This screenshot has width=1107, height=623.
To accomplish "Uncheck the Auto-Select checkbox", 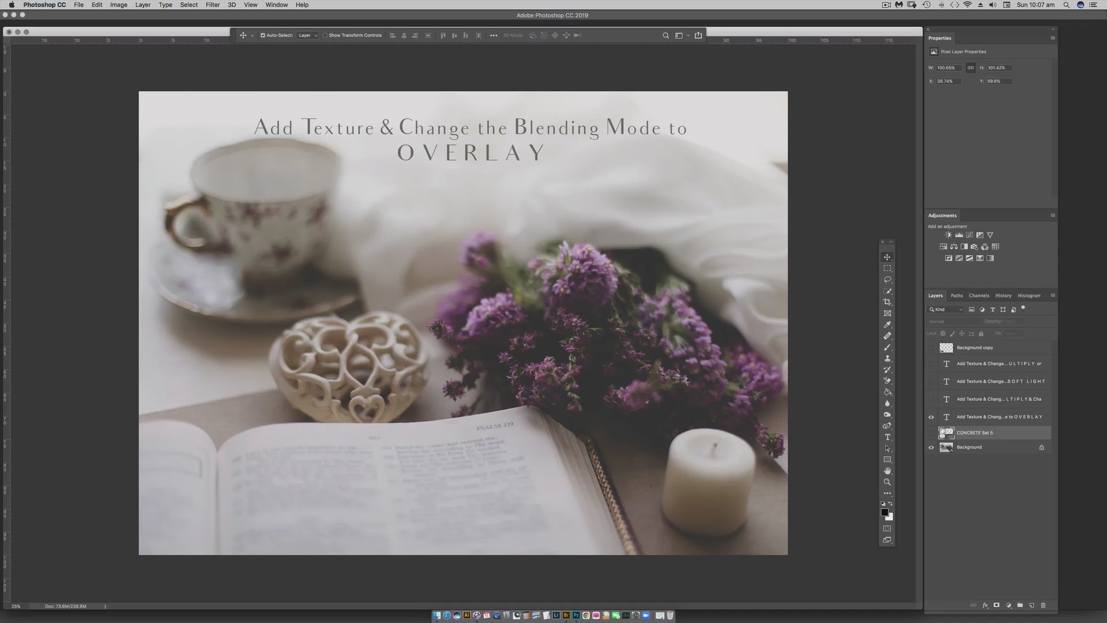I will point(263,35).
